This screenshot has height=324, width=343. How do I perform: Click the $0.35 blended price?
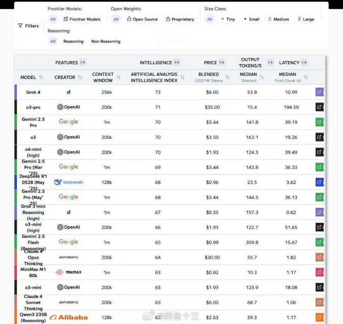(212, 212)
